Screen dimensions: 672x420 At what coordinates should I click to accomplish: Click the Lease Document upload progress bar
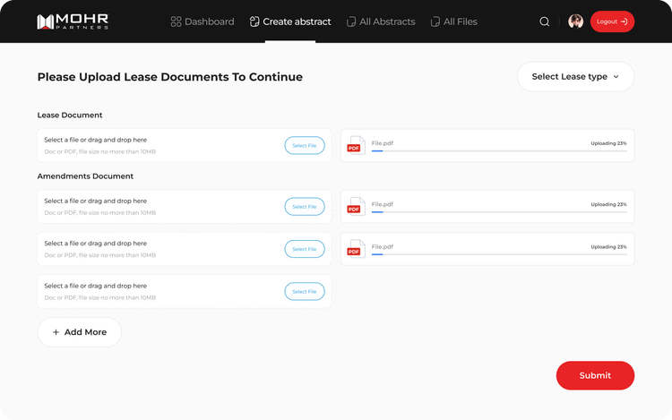[498, 151]
